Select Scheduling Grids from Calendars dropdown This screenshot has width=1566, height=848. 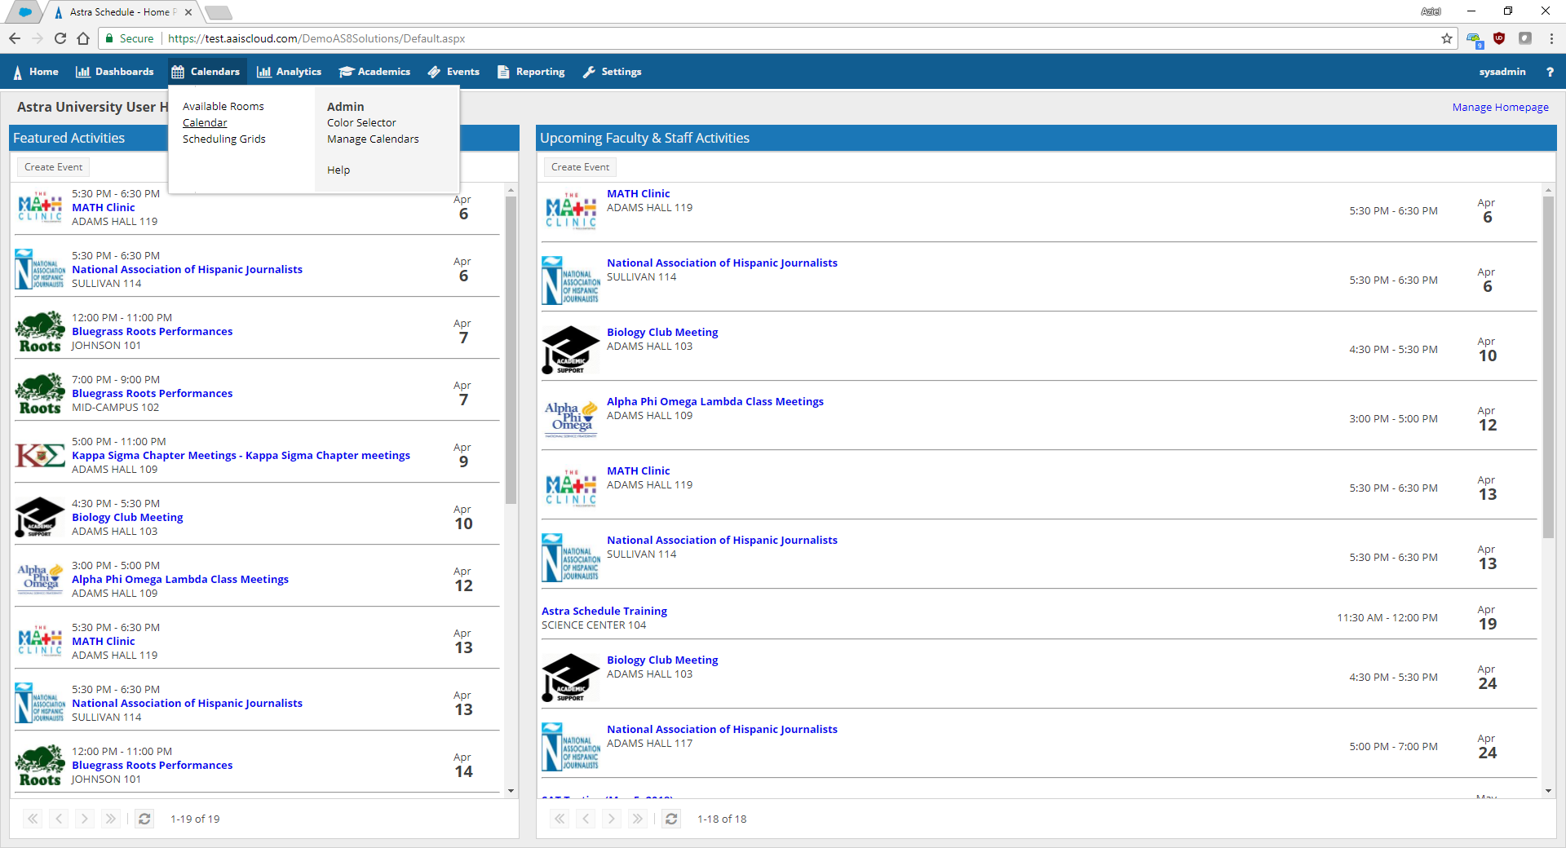point(224,139)
